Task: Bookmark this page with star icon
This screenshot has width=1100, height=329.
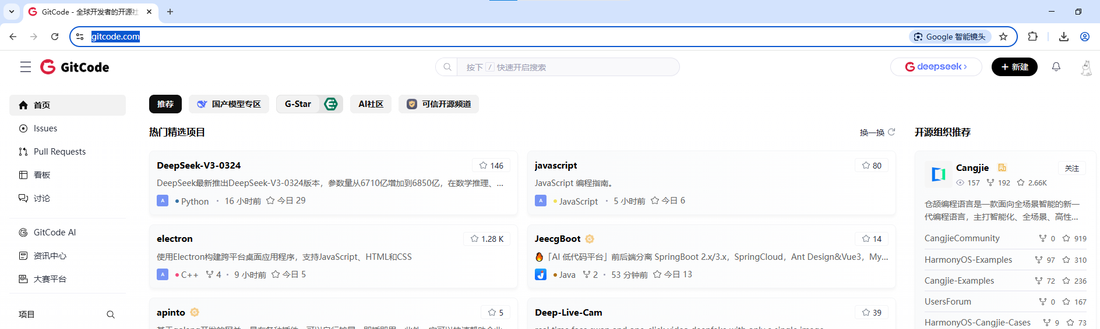Action: point(1003,37)
